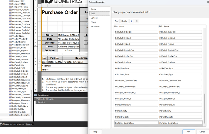Click the Connect link in status bar
The width and height of the screenshot is (209, 134).
coord(30,124)
